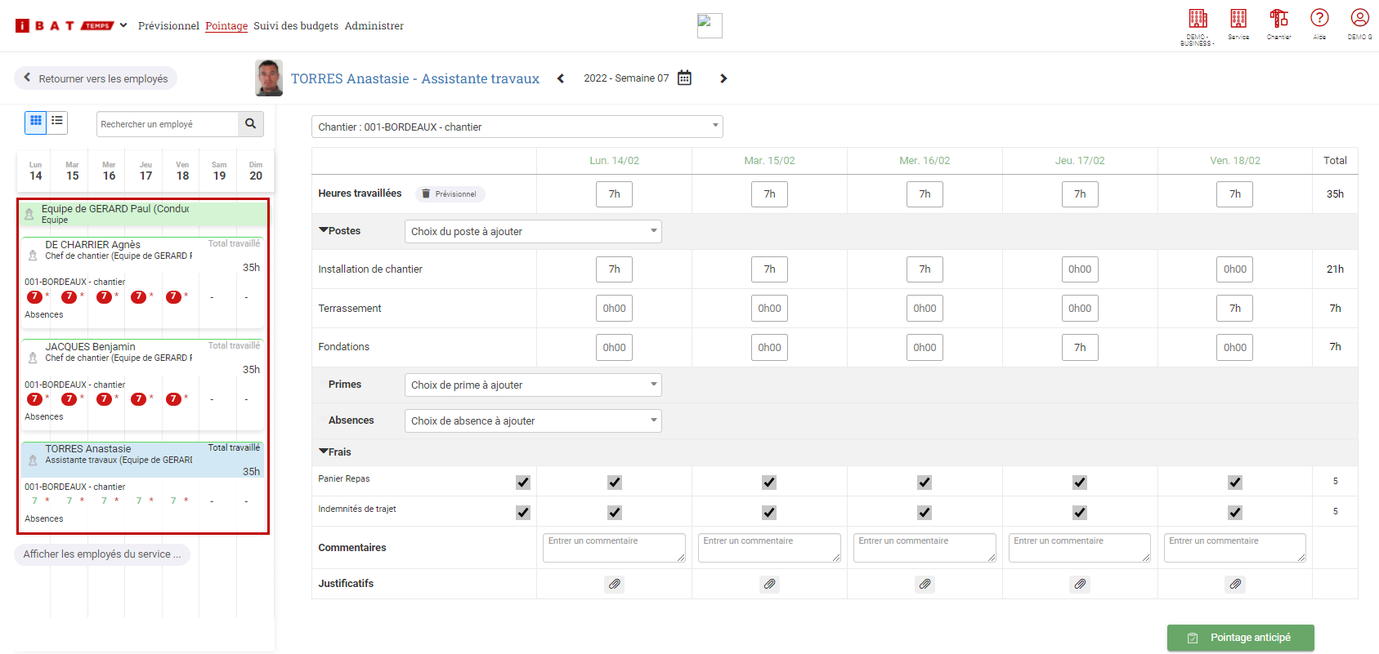Open the Service building icon
This screenshot has height=654, width=1379.
(1238, 19)
